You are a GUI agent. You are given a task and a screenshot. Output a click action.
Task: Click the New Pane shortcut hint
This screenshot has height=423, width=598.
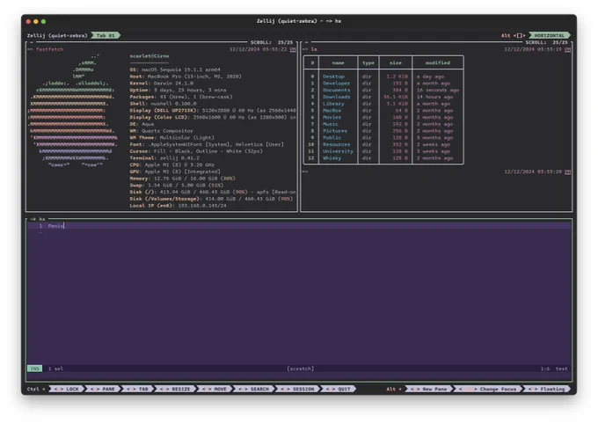[428, 389]
